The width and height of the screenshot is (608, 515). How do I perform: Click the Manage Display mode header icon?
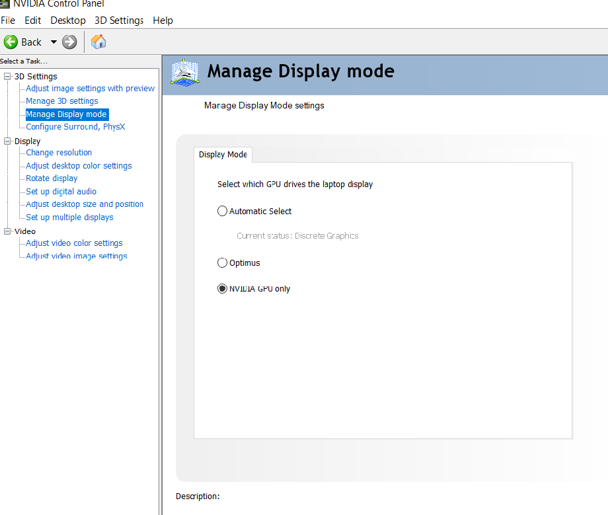click(185, 72)
